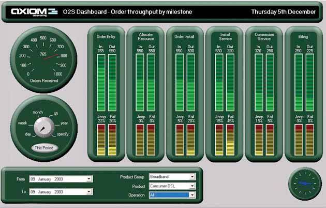Click the 'specify' label on period dial

pos(62,134)
